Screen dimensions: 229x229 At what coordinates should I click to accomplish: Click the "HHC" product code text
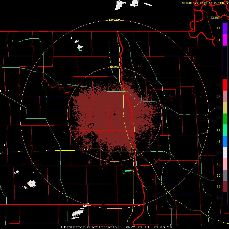tap(223, 15)
